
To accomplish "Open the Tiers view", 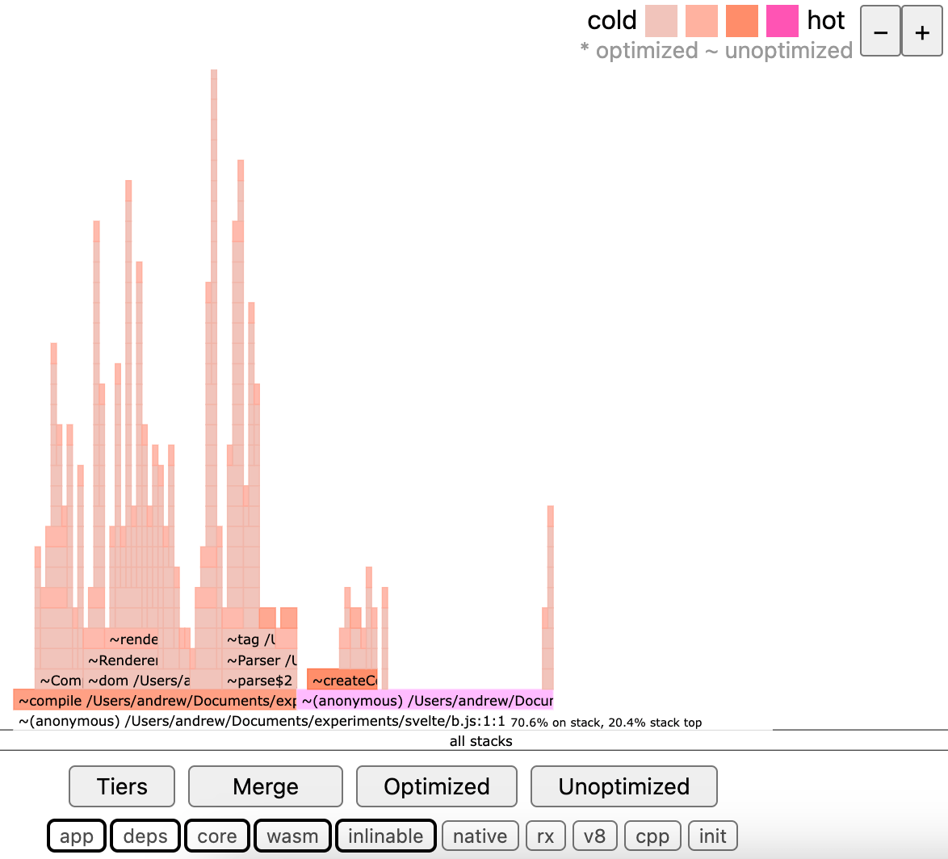I will 121,786.
